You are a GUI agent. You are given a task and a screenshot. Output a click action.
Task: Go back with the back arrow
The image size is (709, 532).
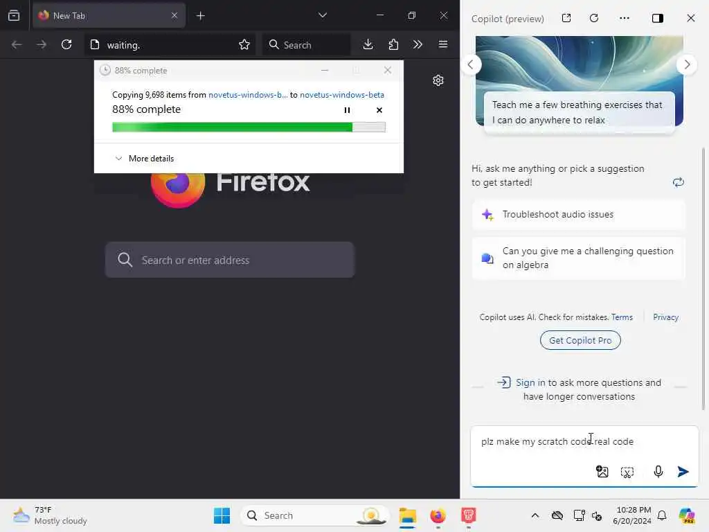pos(17,44)
